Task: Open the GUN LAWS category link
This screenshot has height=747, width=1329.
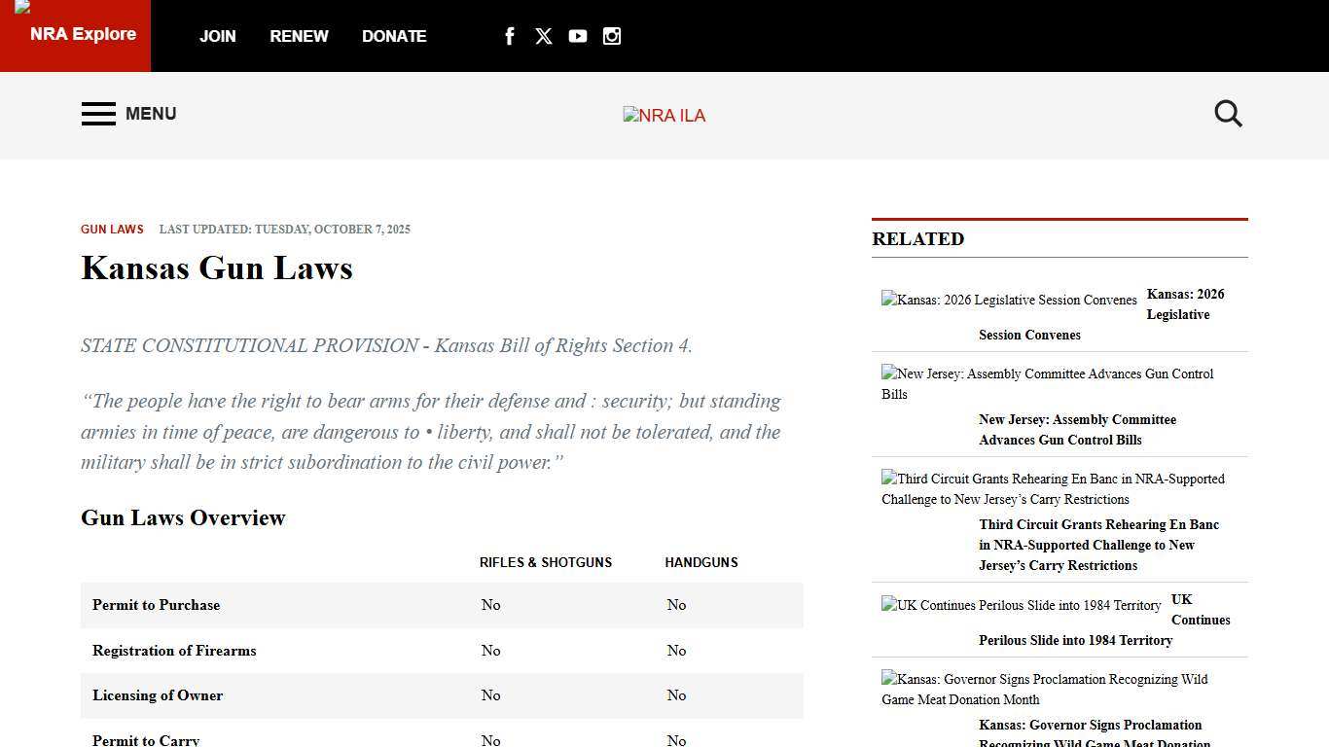Action: click(112, 230)
